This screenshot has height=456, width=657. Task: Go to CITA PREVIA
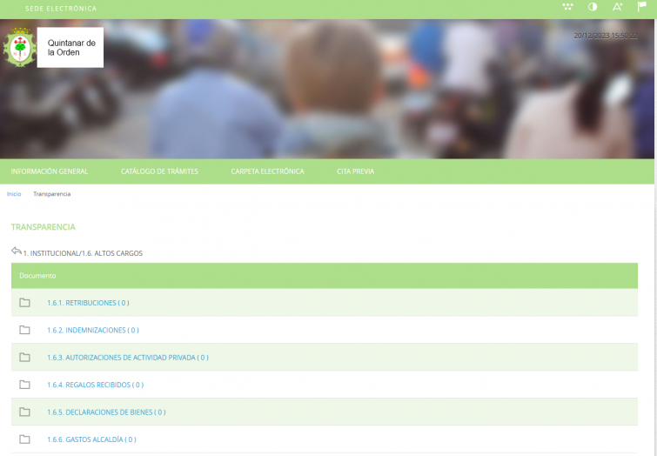click(355, 171)
